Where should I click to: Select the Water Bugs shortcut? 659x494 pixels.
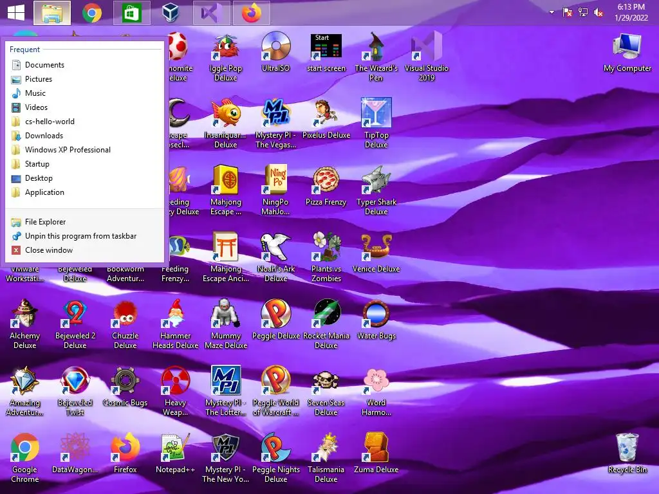coord(376,320)
